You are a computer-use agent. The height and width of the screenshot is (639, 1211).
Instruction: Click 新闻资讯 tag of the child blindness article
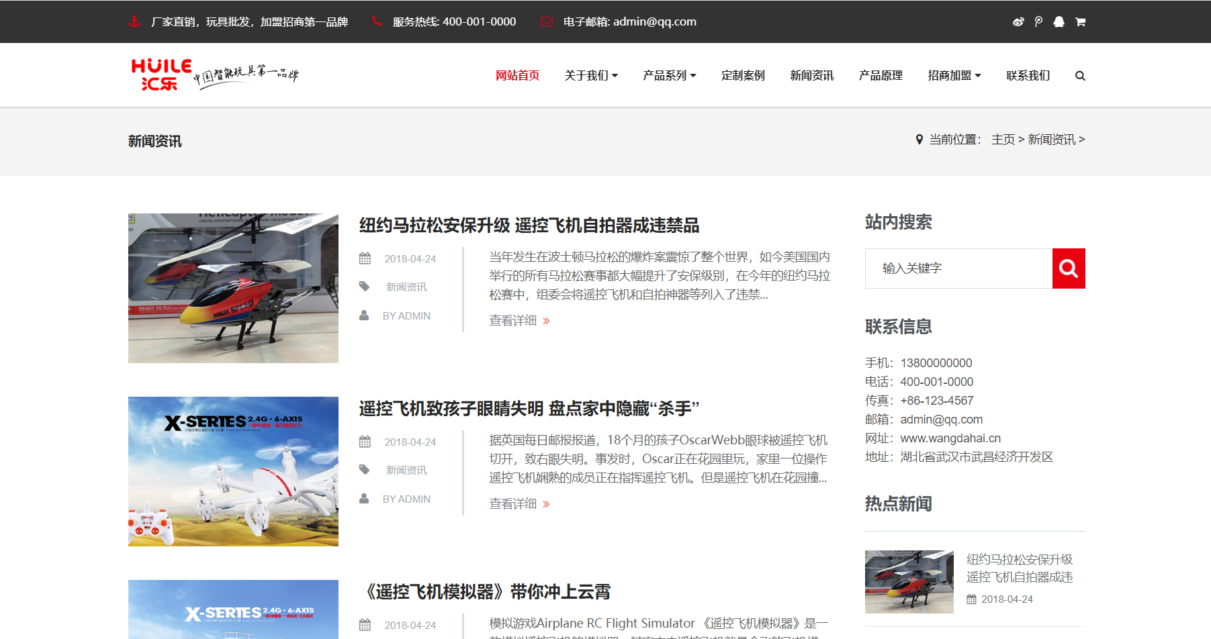click(x=406, y=471)
